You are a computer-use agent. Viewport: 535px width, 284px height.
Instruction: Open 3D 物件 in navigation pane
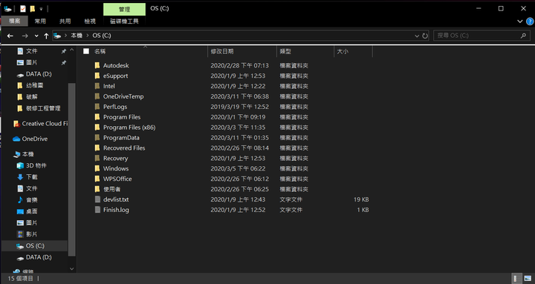tap(32, 165)
